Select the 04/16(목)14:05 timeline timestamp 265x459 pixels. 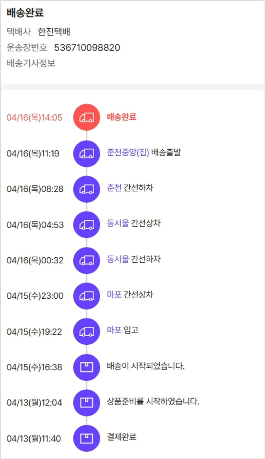34,117
